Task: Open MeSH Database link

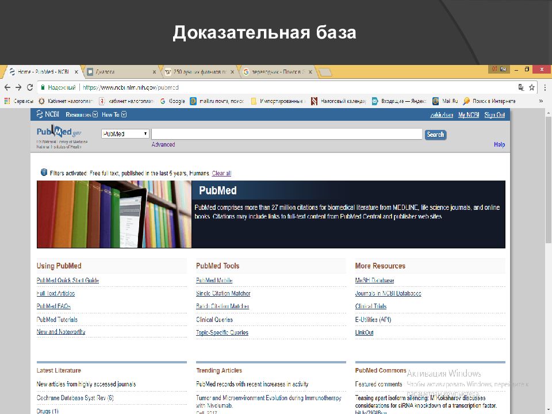Action: pyautogui.click(x=374, y=280)
